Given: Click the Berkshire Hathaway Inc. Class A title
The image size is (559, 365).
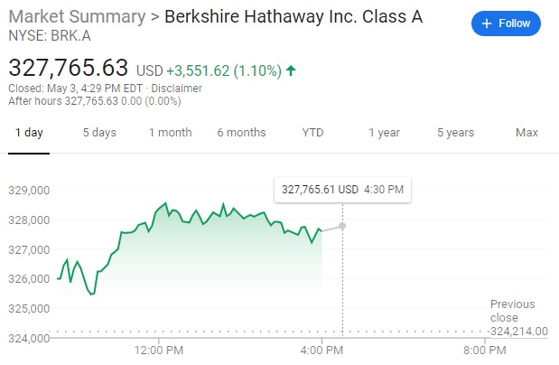Looking at the screenshot, I should [293, 18].
